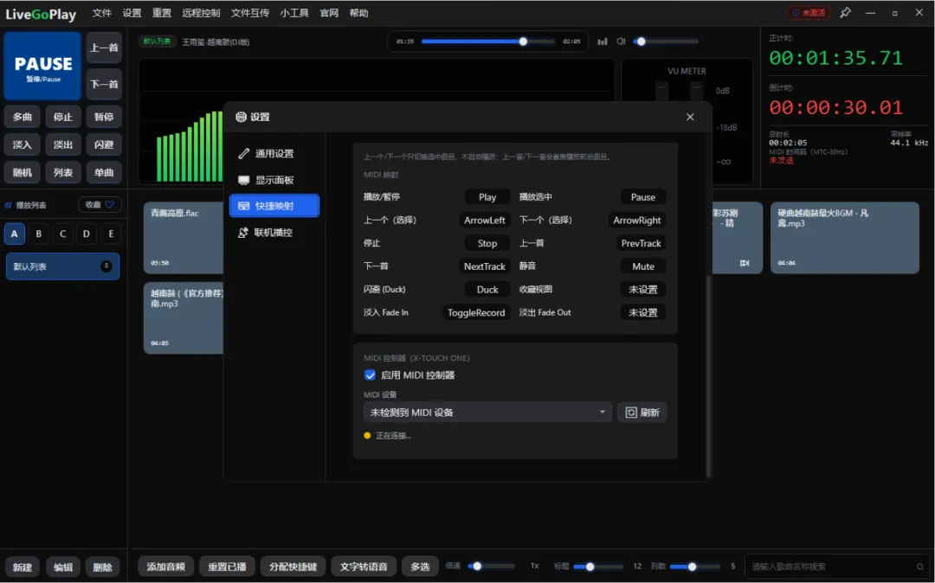The height and width of the screenshot is (583, 935).
Task: Click the search magnifier icon at bottom right
Action: (920, 567)
